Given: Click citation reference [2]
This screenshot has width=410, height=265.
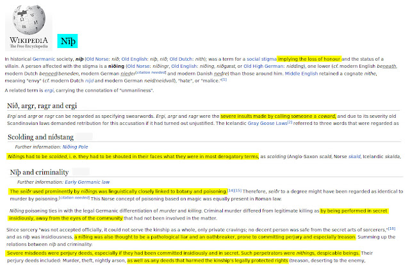Looking at the screenshot, I should tap(290, 122).
